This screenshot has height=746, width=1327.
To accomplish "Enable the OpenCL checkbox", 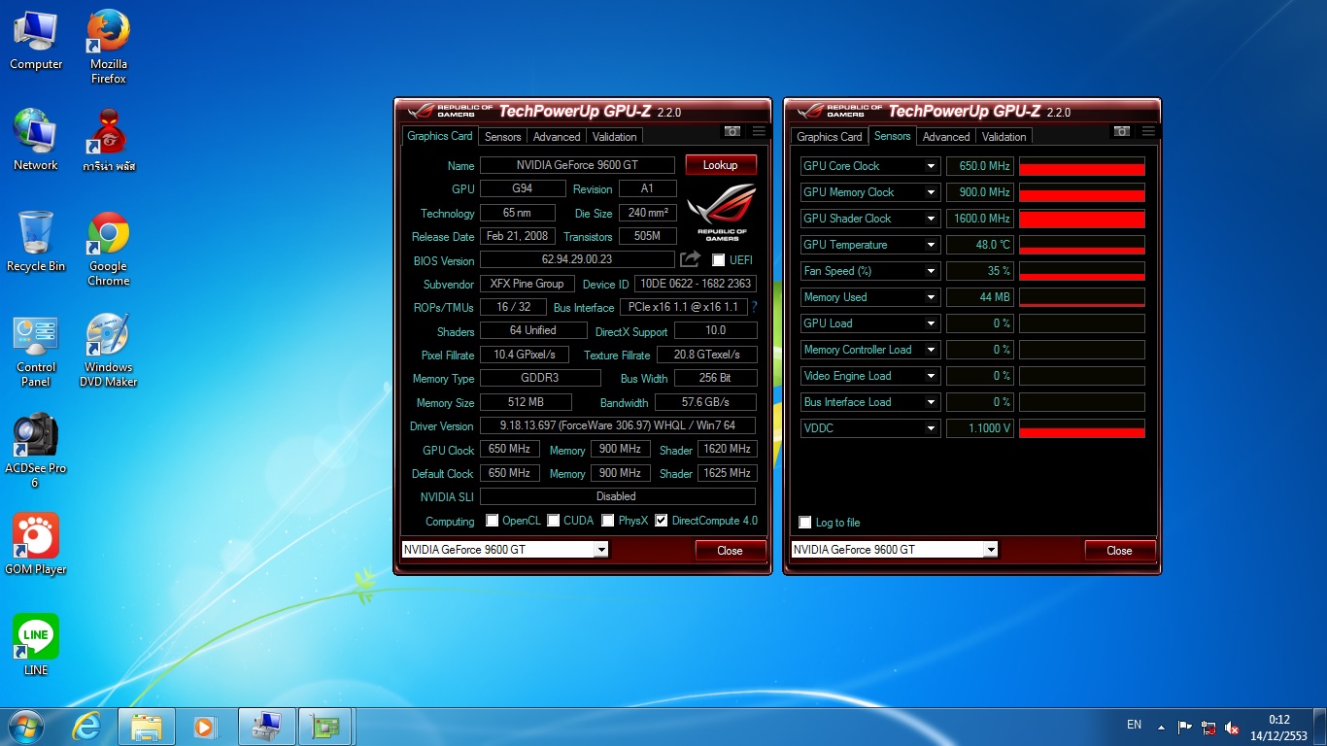I will pyautogui.click(x=492, y=521).
